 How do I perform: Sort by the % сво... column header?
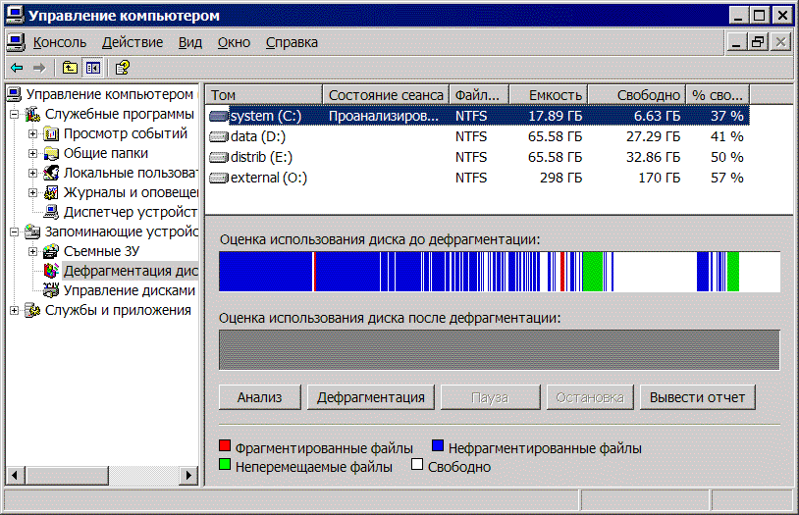click(x=718, y=95)
